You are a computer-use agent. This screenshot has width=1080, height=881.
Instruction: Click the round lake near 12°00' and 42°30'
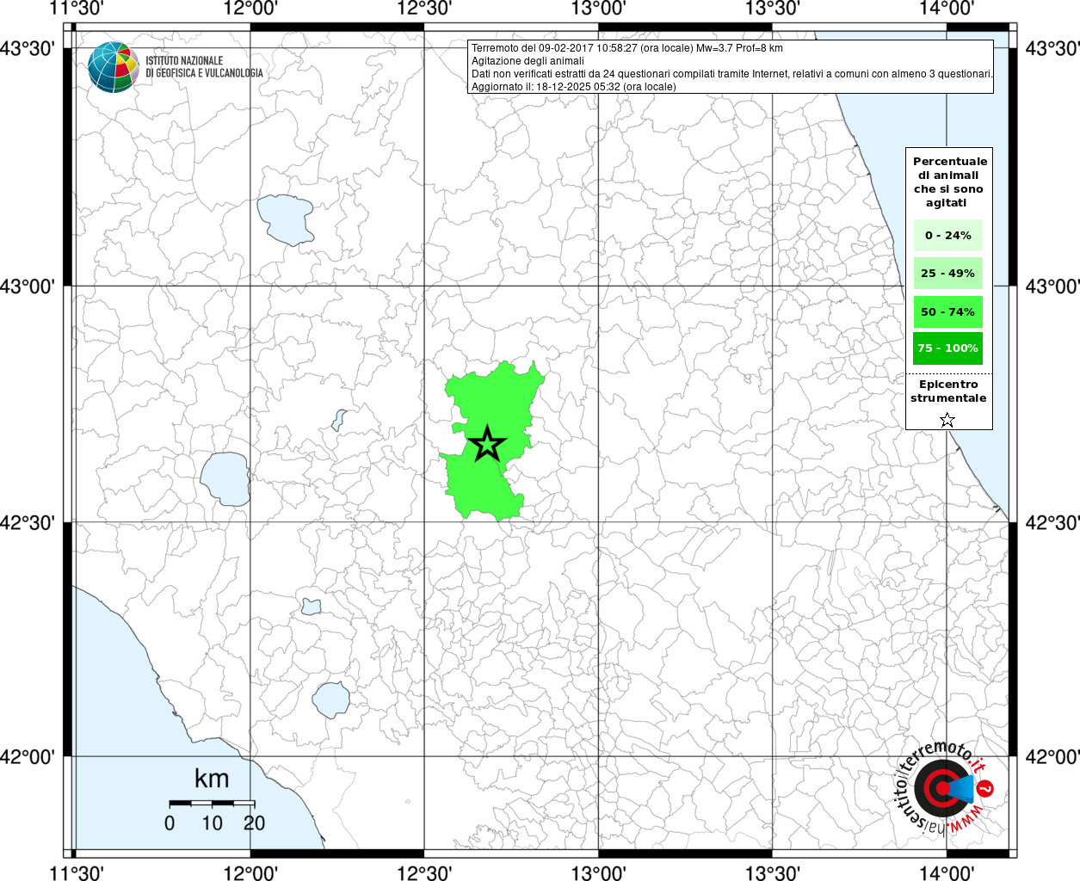click(225, 479)
